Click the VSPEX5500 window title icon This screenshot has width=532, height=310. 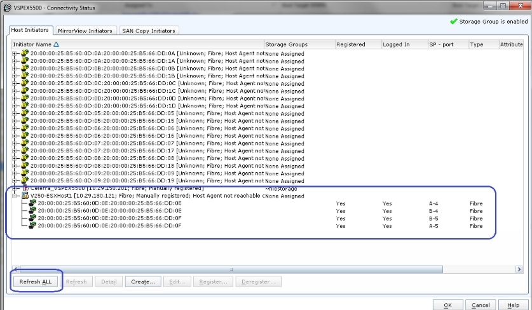(x=8, y=8)
